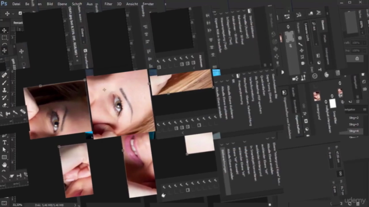Select channel row Strg+3
Screen dimensions: 369x207
tap(353, 124)
